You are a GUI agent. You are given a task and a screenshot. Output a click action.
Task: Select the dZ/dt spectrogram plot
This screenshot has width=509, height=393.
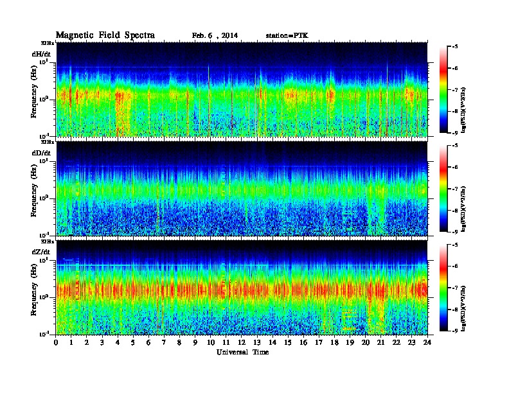(x=242, y=288)
